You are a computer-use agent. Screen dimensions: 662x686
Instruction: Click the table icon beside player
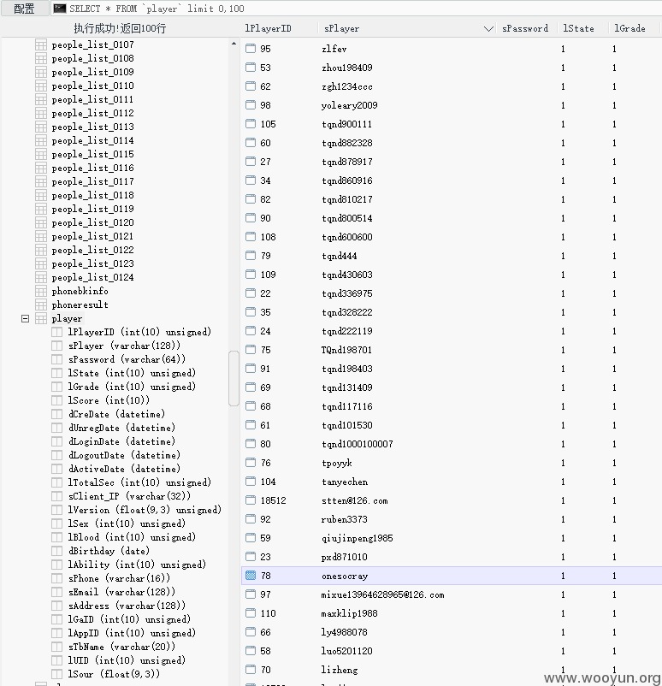click(x=41, y=319)
